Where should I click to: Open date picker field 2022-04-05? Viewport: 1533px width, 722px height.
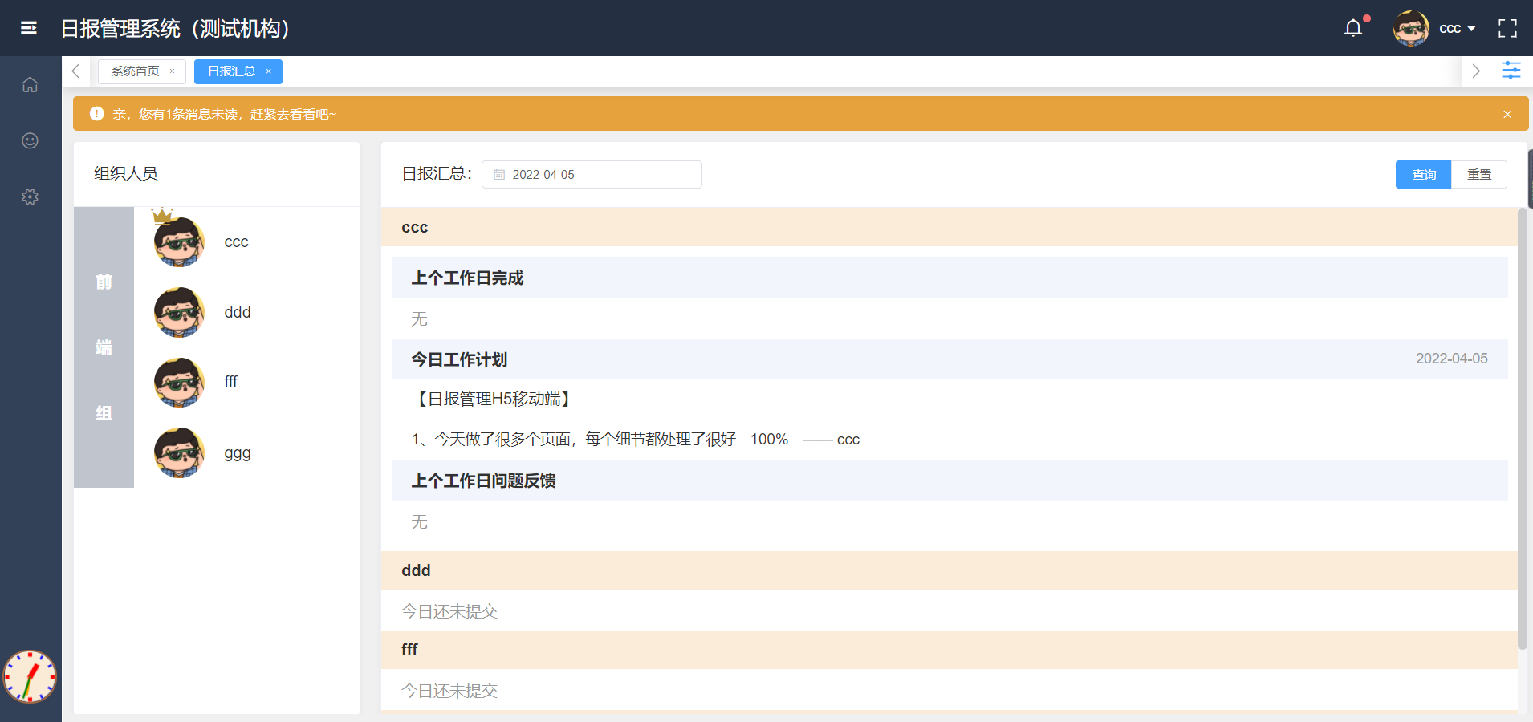pos(592,174)
